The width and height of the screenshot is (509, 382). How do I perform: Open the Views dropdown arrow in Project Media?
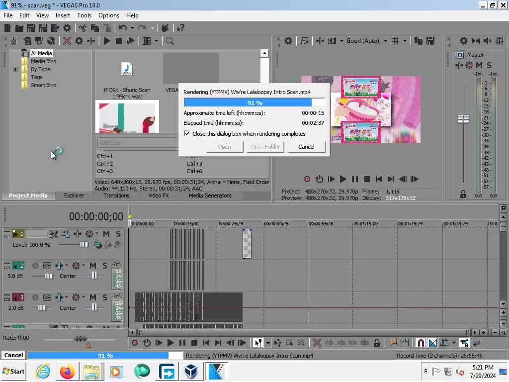click(156, 41)
